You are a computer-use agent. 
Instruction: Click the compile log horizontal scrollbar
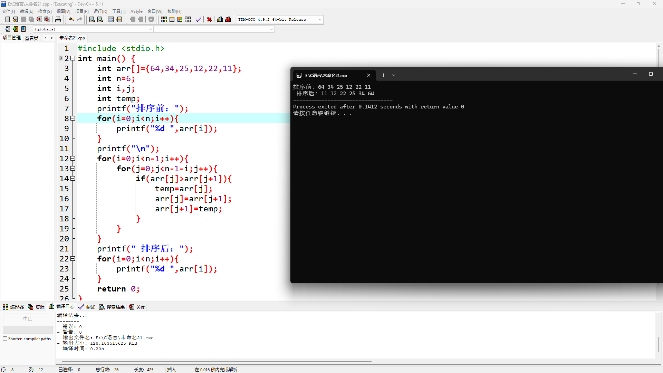click(214, 361)
